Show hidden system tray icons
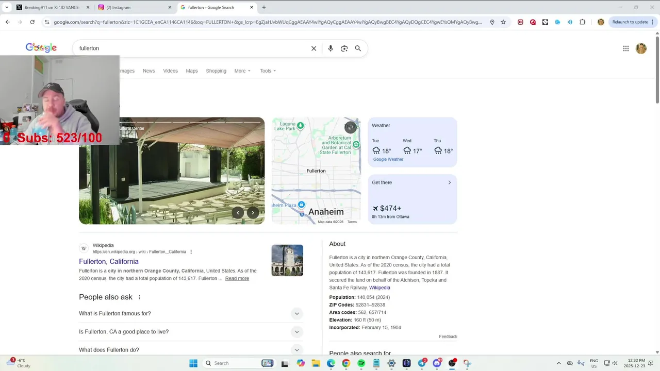Screen dimensions: 660x371 [559, 363]
